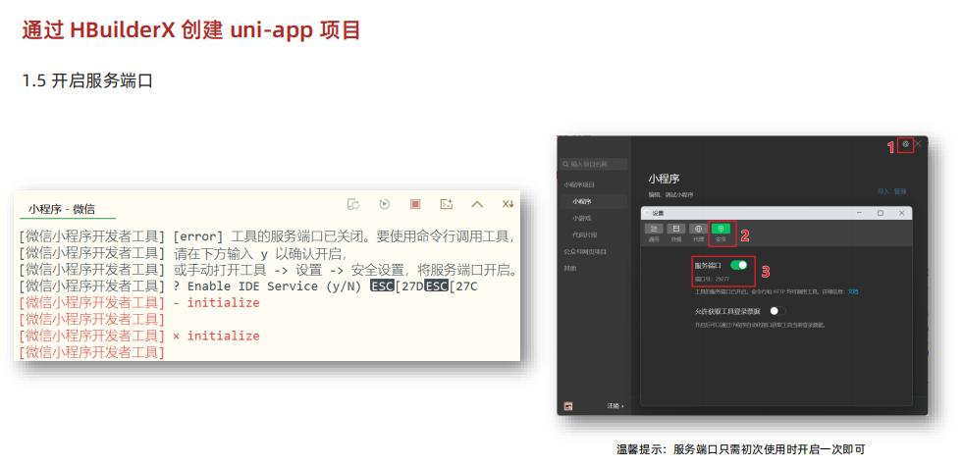The image size is (963, 467).
Task: Maximize the 设置 dialog
Action: [x=881, y=213]
